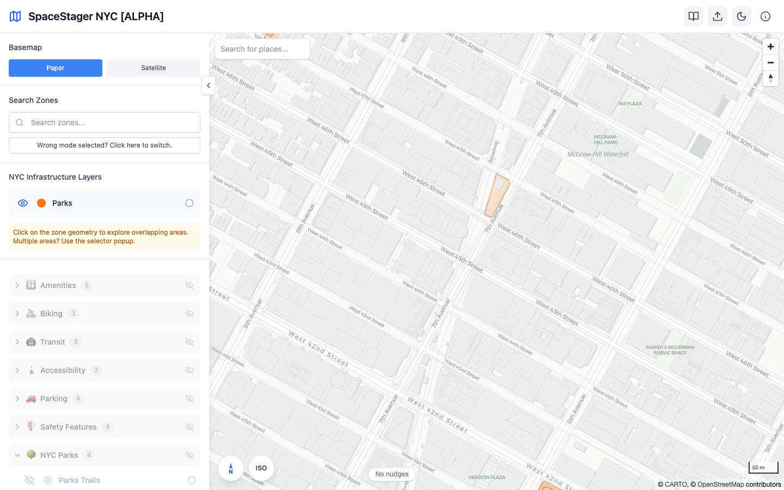Click the SpaceStager map logo in the header
Screen dimensions: 784x490
[15, 16]
